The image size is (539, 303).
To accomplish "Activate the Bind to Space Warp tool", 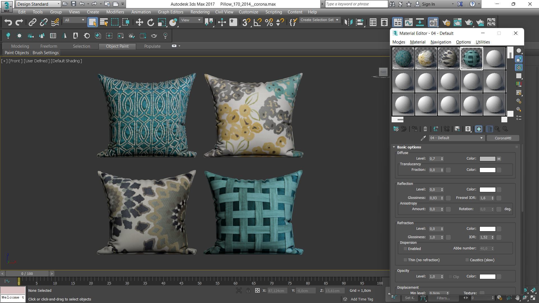I will pyautogui.click(x=55, y=22).
